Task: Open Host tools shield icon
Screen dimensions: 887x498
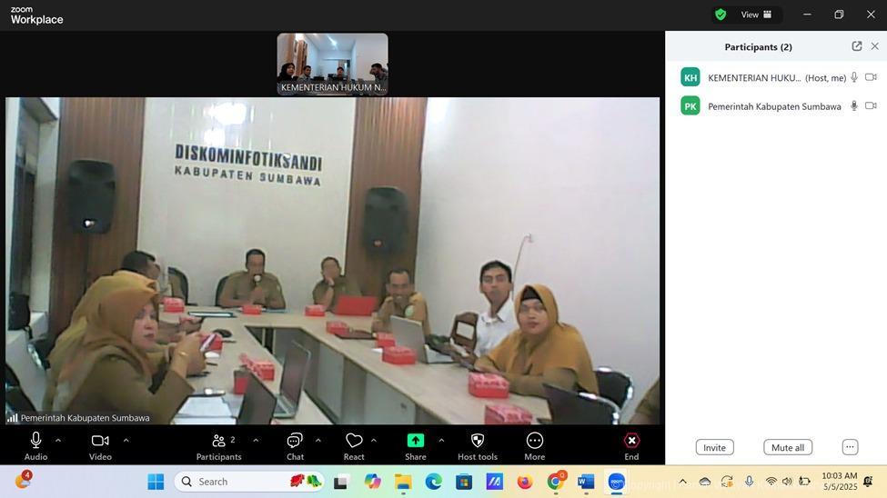Action: tap(477, 441)
